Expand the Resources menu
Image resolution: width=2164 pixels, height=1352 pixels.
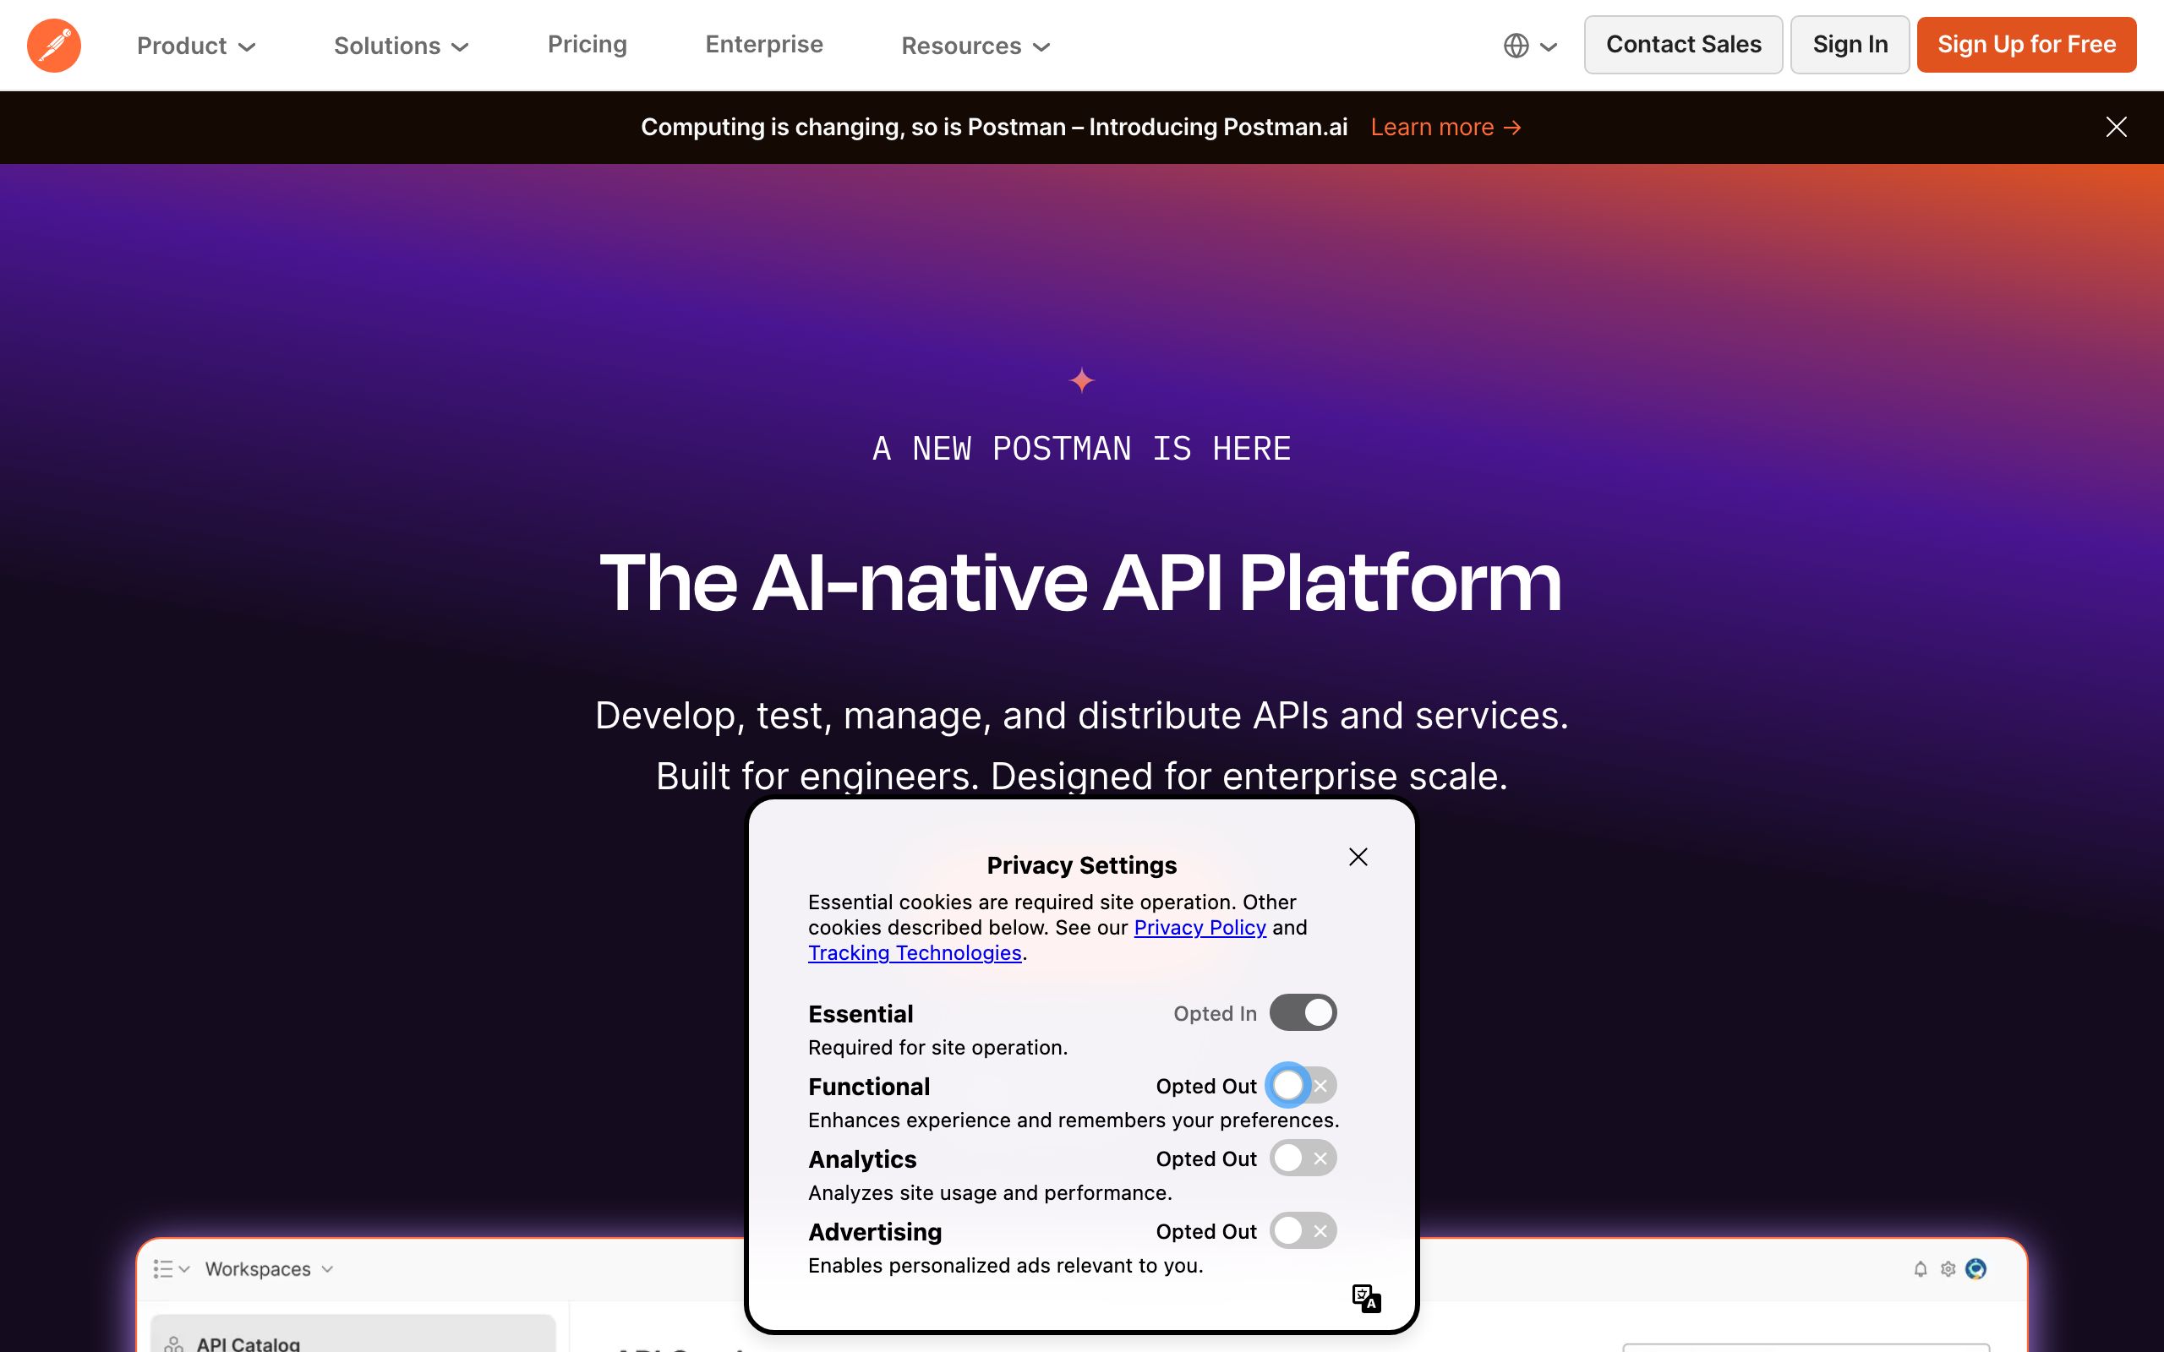pyautogui.click(x=975, y=46)
